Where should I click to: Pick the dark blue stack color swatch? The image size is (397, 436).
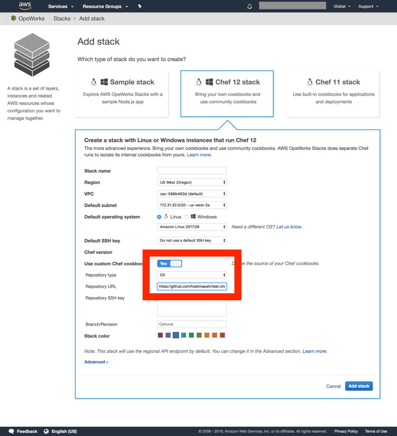176,336
